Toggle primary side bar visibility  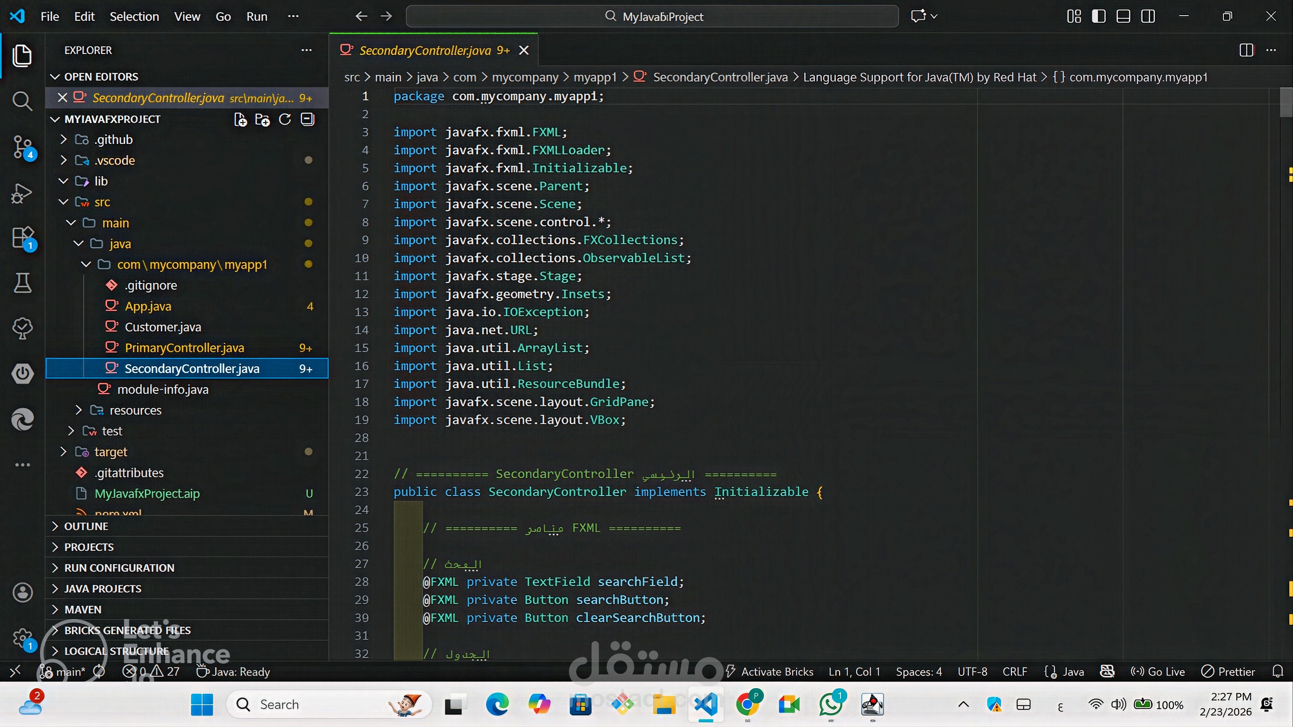coord(1098,17)
